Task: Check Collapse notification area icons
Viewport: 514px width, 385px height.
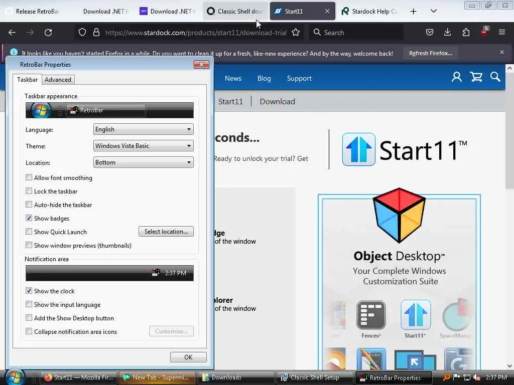Action: (x=29, y=331)
